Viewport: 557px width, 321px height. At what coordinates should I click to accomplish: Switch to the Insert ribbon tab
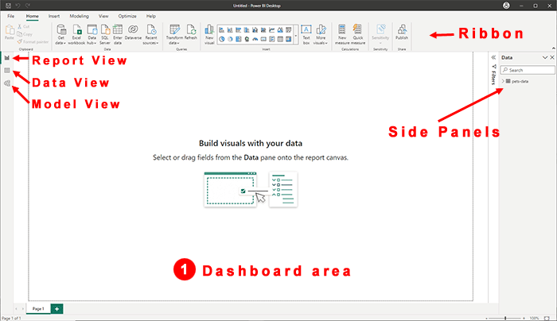point(53,16)
